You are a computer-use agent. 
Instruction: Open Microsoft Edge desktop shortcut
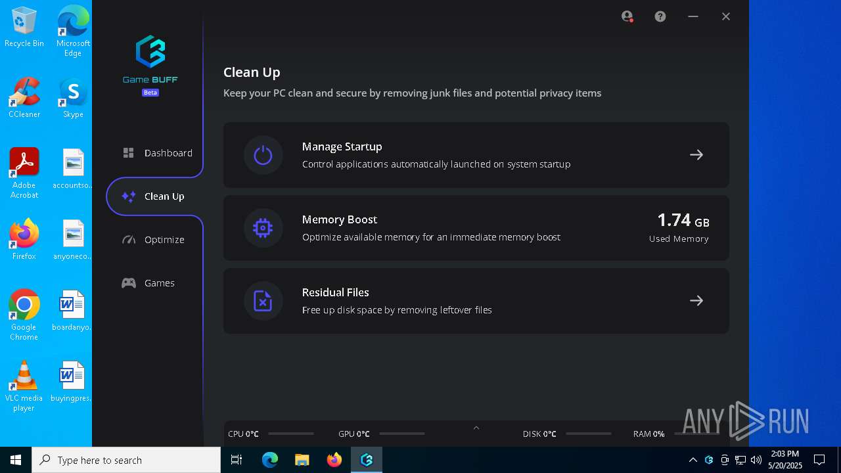tap(73, 30)
